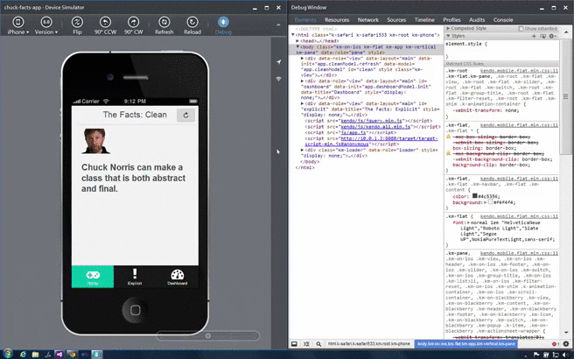Rotate device 90° CW
Screen dimensions: 574x359
tap(133, 25)
